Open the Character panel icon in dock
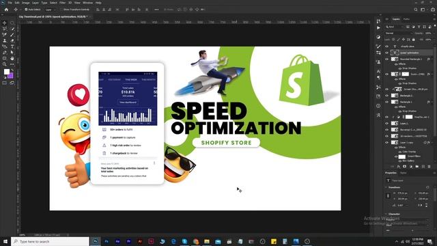 pos(378,71)
